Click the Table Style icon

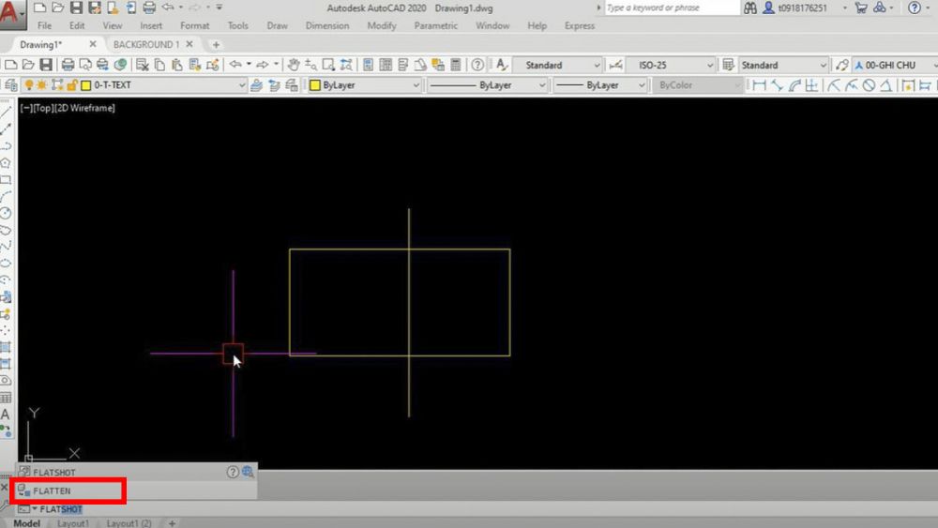[728, 65]
